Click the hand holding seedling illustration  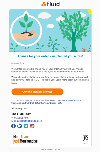click(26, 30)
